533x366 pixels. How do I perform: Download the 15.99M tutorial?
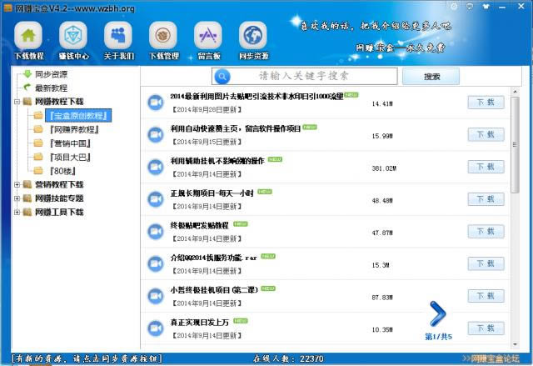click(486, 135)
